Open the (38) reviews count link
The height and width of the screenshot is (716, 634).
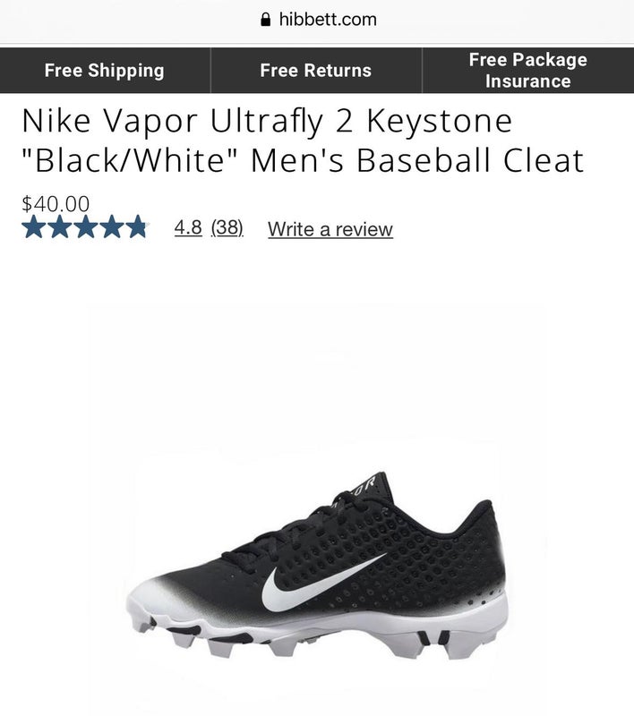227,227
